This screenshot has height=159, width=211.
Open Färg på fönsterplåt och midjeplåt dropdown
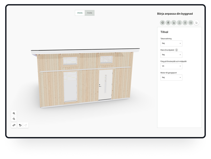[x=171, y=66]
